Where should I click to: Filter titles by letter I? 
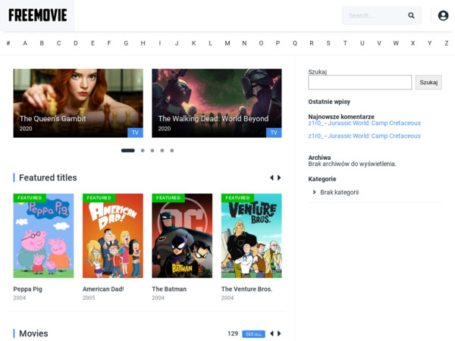[x=160, y=43]
